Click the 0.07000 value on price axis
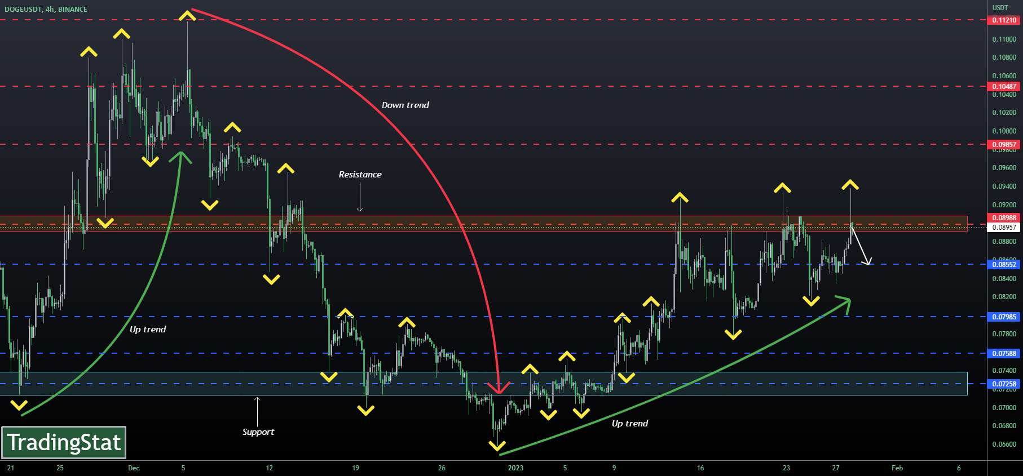Image resolution: width=1023 pixels, height=476 pixels. [x=1004, y=408]
